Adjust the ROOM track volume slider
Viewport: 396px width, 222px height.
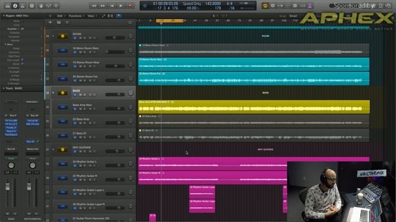(115, 38)
